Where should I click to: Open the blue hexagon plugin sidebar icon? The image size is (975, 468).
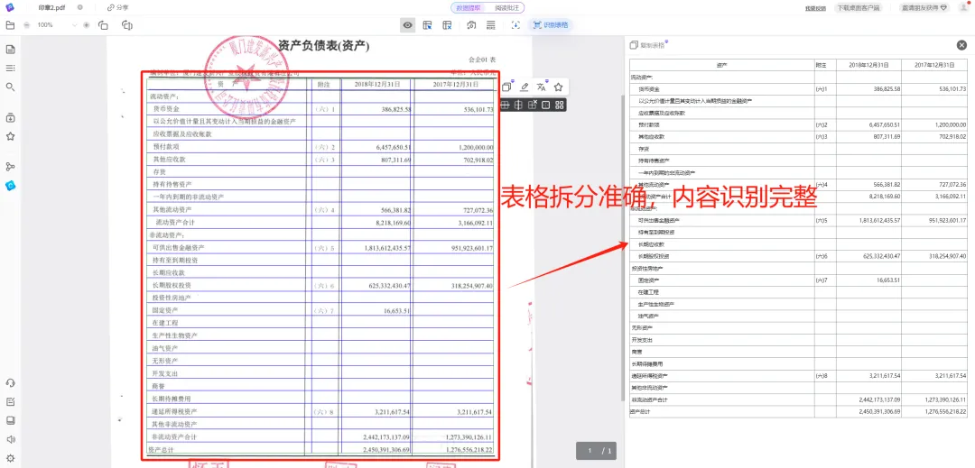(x=10, y=185)
